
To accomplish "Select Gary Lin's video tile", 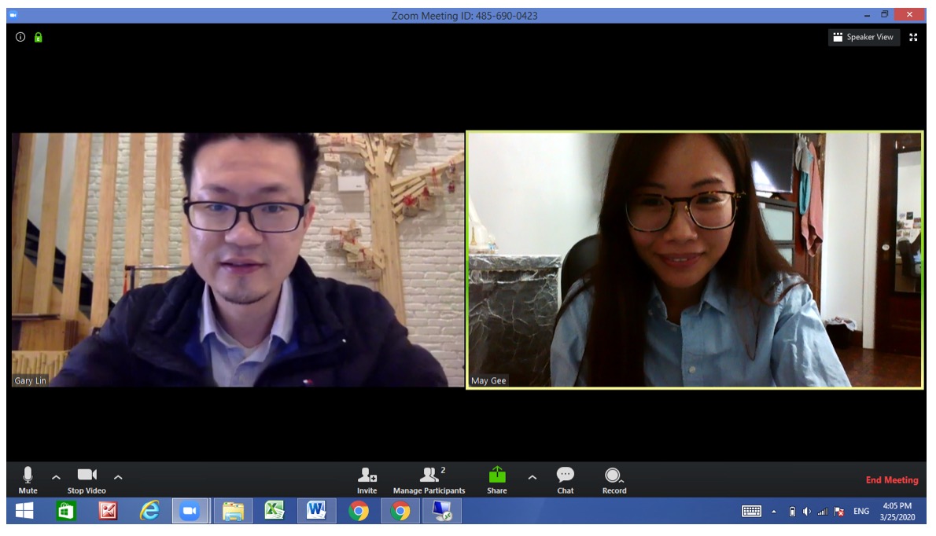I will tap(238, 259).
